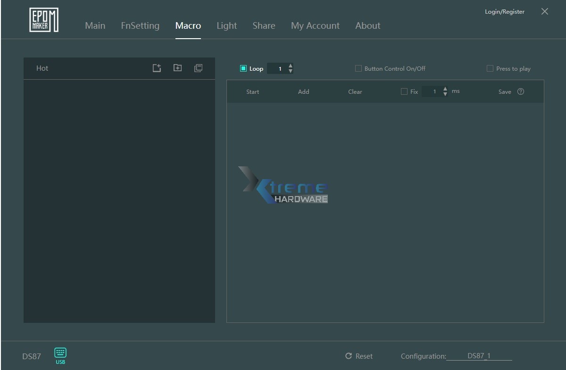566x370 pixels.
Task: Decrease the Fix ms value
Action: tap(445, 94)
